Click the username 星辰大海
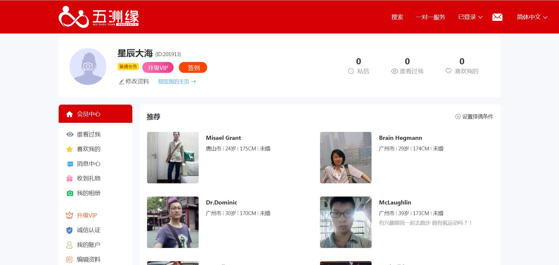 point(135,53)
